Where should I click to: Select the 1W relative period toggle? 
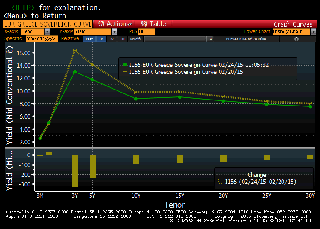coord(111,39)
